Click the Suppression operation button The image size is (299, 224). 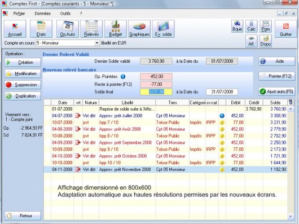[23, 85]
